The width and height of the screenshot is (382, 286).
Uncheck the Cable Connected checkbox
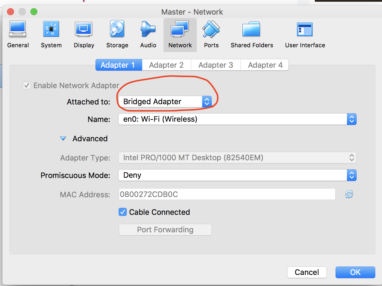tap(122, 212)
